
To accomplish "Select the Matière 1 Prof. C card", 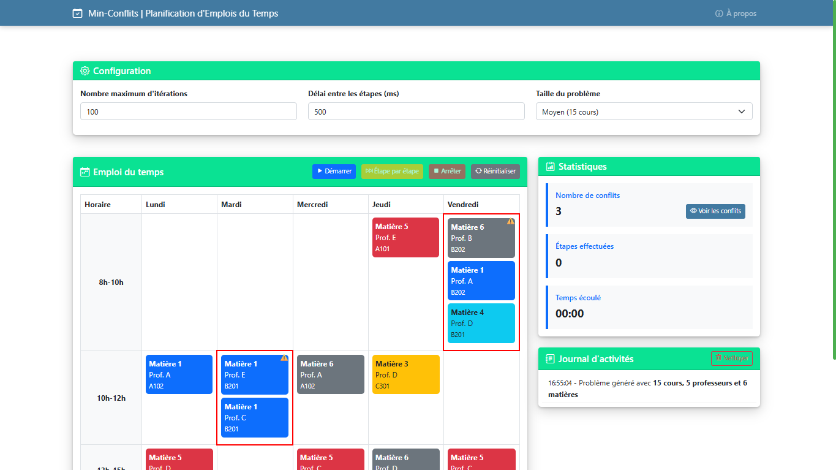I will [255, 417].
